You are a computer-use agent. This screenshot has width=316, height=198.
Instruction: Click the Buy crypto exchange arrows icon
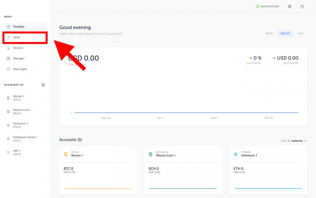point(8,69)
